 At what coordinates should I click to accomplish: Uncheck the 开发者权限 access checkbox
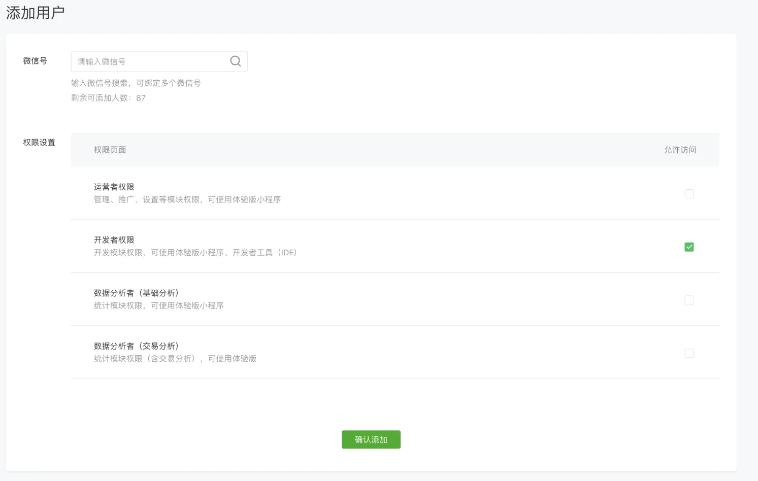coord(689,247)
